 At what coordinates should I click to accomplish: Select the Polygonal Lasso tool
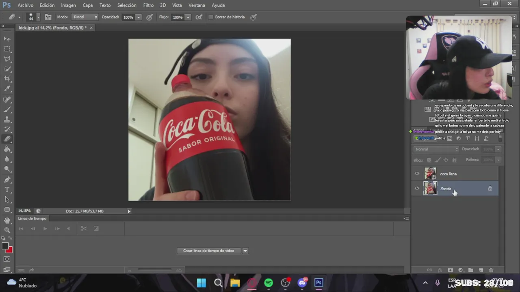[x=7, y=59]
